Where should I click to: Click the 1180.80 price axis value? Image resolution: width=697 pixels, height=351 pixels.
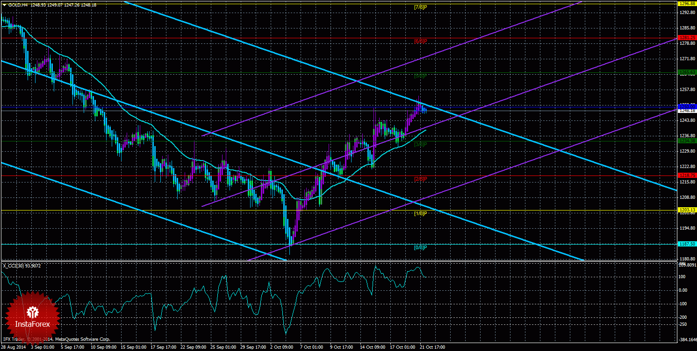click(x=687, y=259)
